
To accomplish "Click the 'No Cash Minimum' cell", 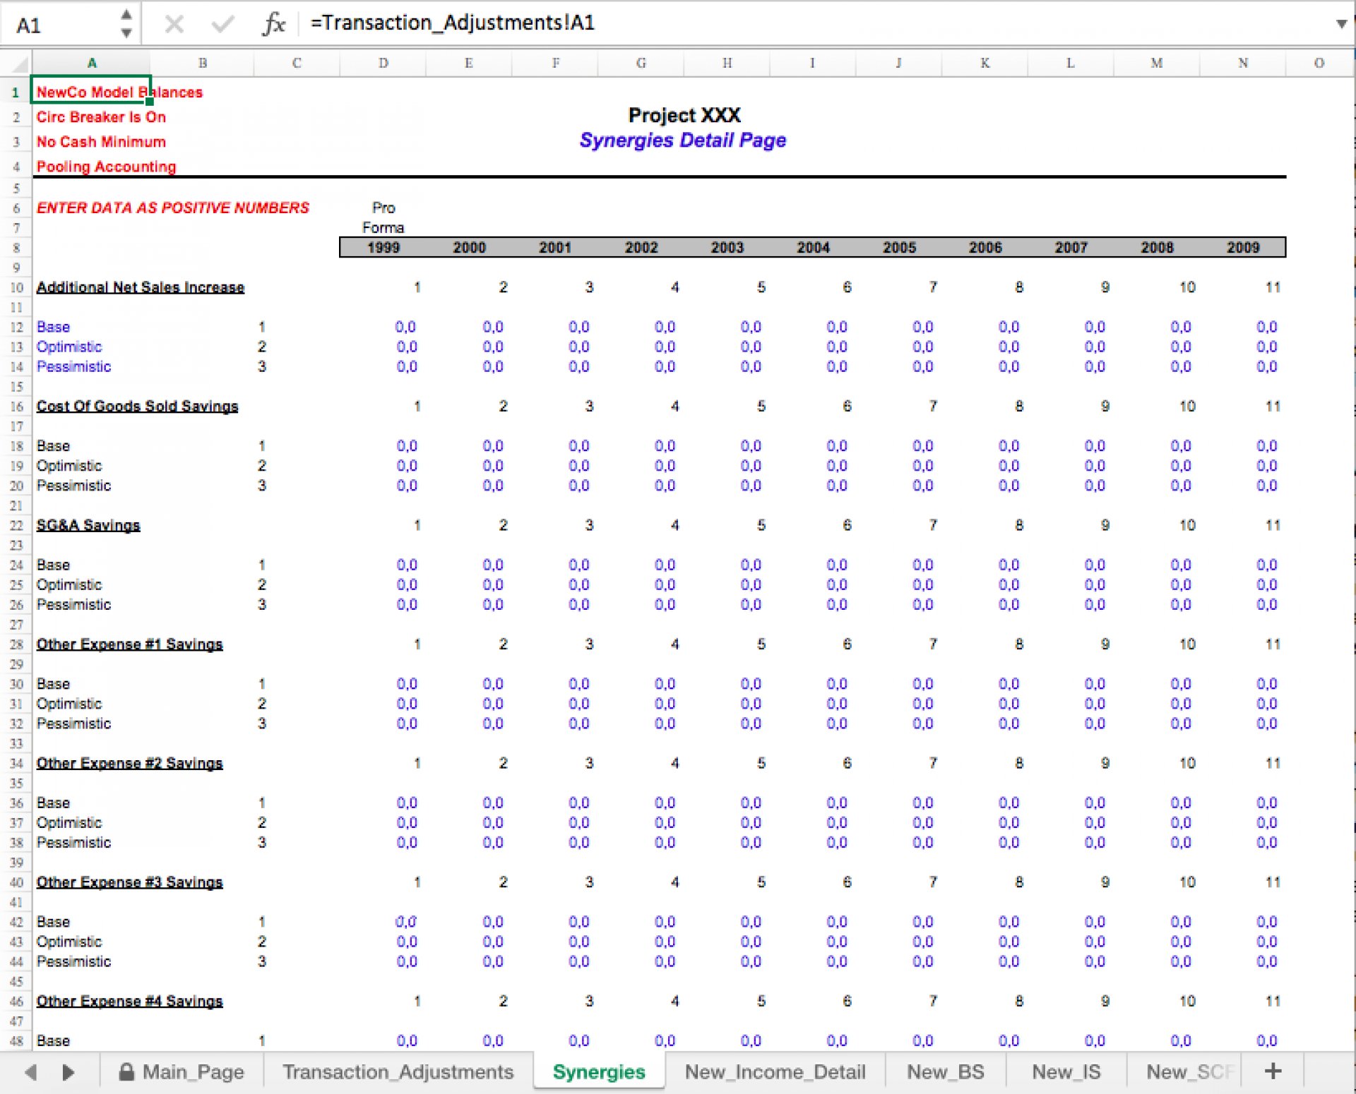I will click(101, 142).
